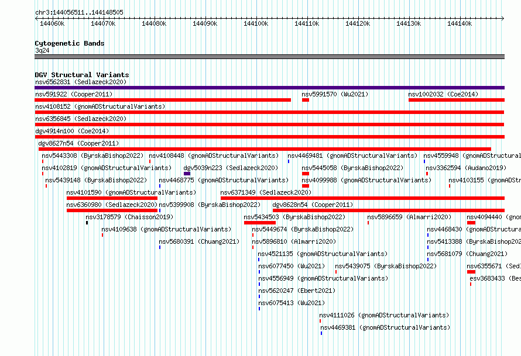
Task: Click the red bar under nsv591922
Action: point(163,100)
